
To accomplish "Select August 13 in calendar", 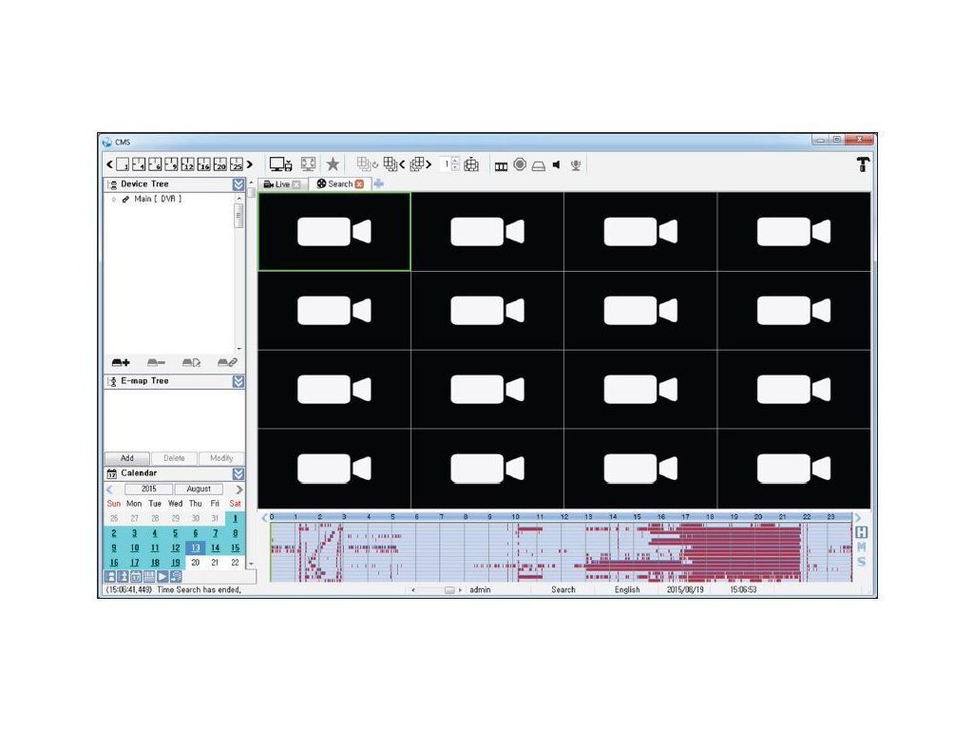I will 196,547.
